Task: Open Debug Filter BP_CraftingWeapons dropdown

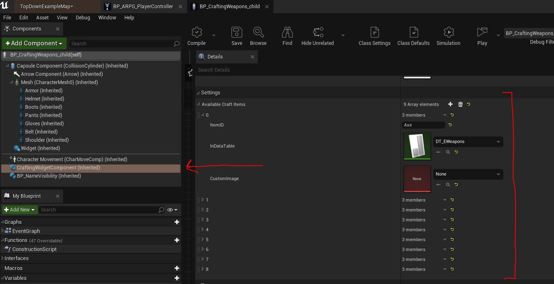Action: coord(529,33)
